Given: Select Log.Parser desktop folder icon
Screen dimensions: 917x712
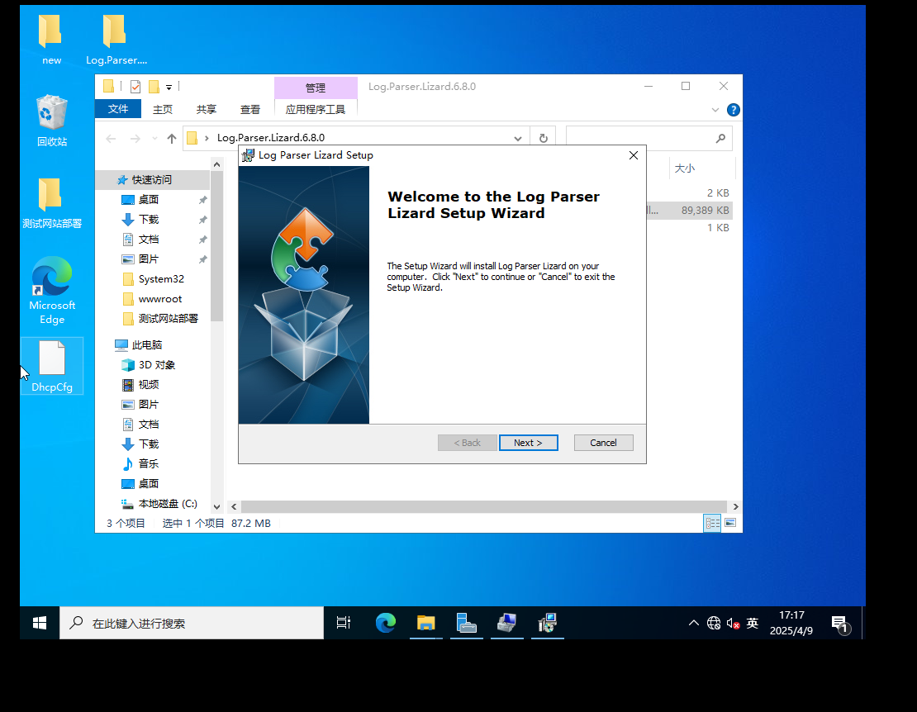Looking at the screenshot, I should point(116,40).
